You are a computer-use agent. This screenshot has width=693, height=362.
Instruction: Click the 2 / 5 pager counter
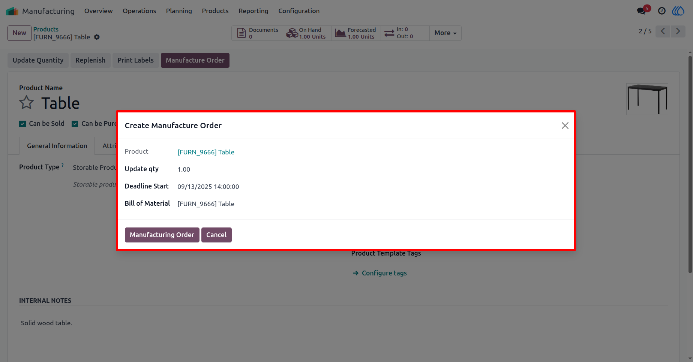click(x=645, y=31)
